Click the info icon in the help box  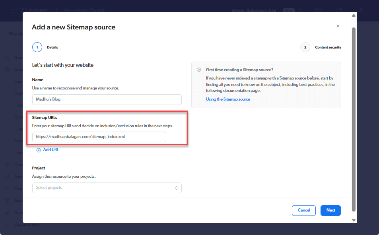[x=199, y=70]
